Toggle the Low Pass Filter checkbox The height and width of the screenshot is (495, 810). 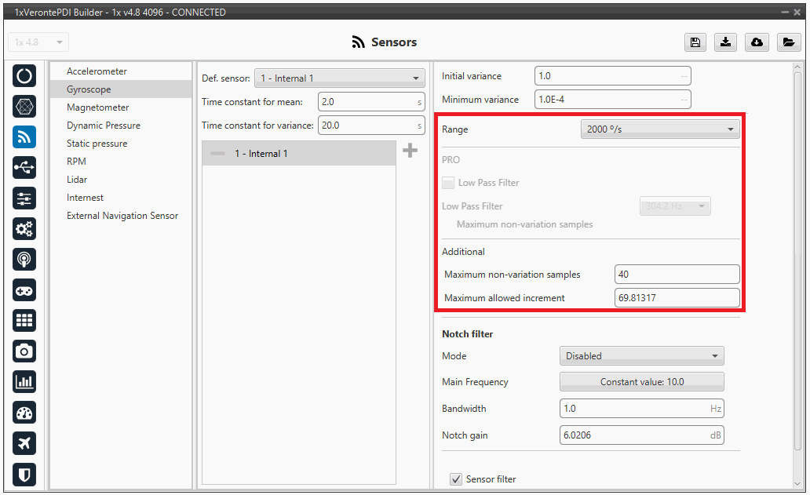448,183
